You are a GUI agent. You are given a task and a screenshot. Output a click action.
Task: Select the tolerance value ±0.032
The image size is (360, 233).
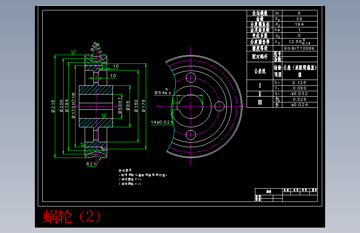coord(300,94)
